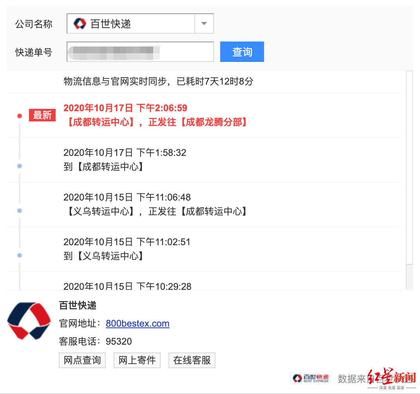Open the company name dropdown arrow
Screen dimensions: 420x394
point(204,23)
